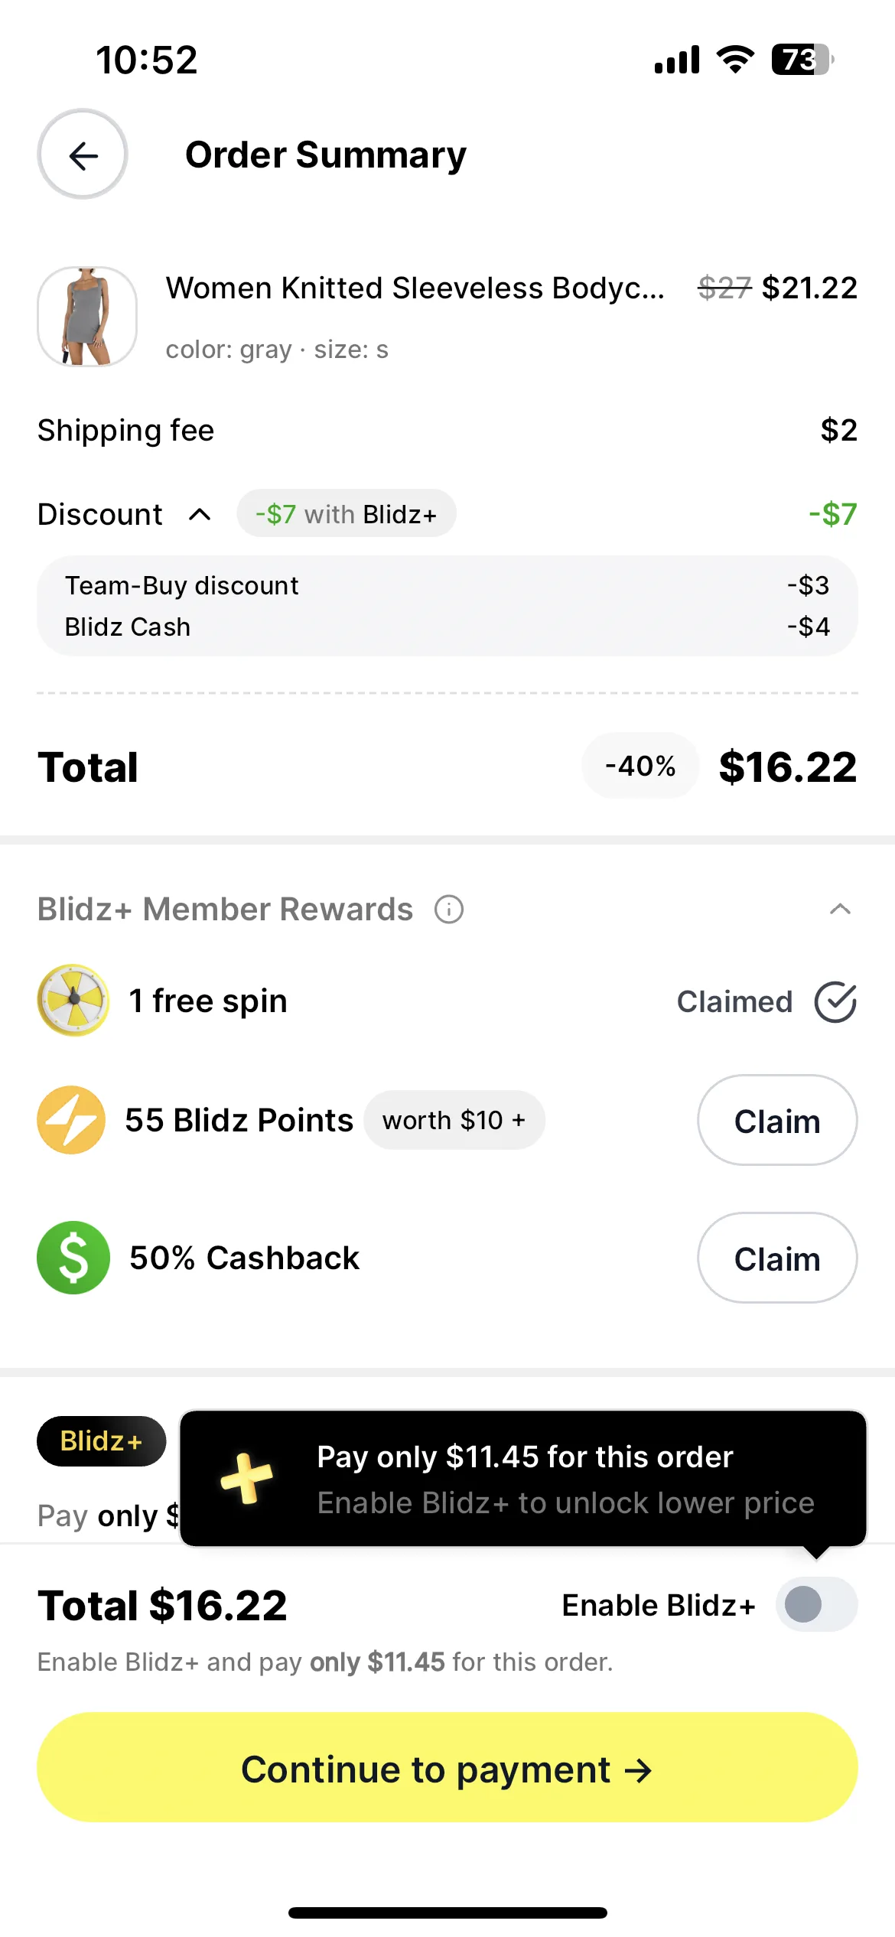Tap the worth $10 + badge
This screenshot has height=1937, width=895.
click(454, 1120)
